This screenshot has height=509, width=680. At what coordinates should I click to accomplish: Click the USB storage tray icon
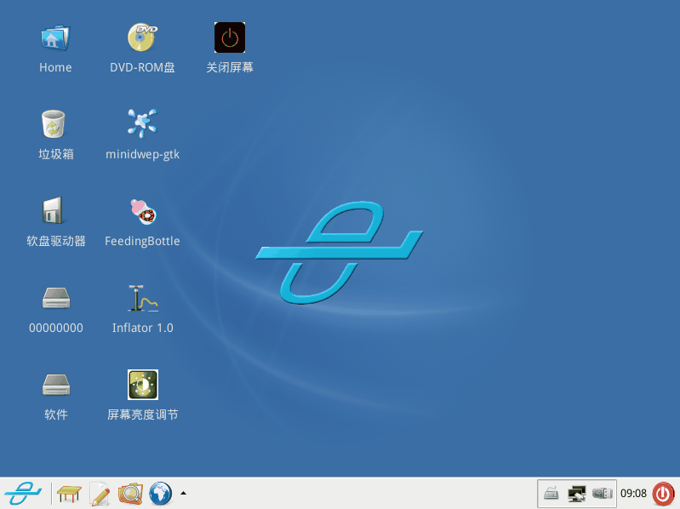click(x=603, y=494)
